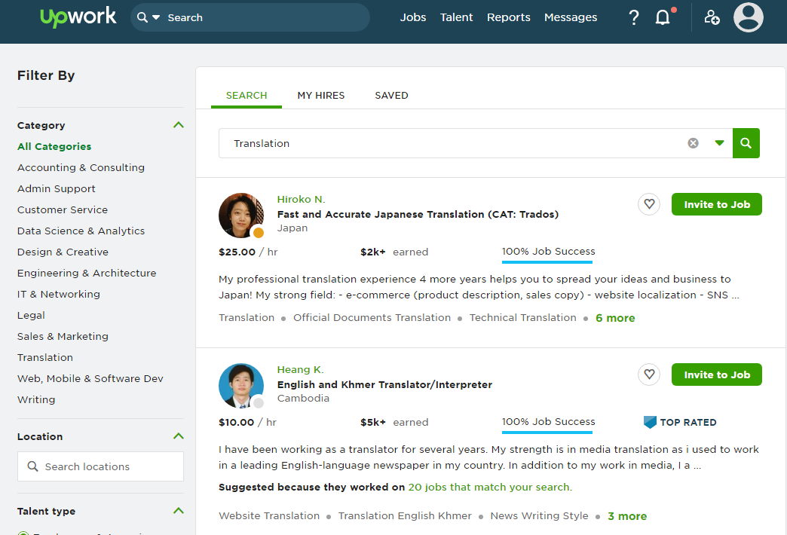Collapse the Location filter section

(x=178, y=436)
